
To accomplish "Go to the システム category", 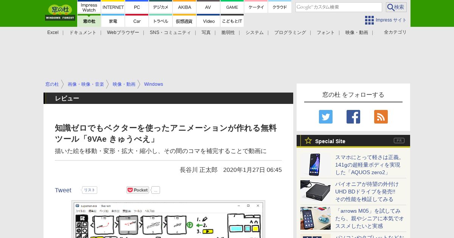I will click(x=255, y=32).
